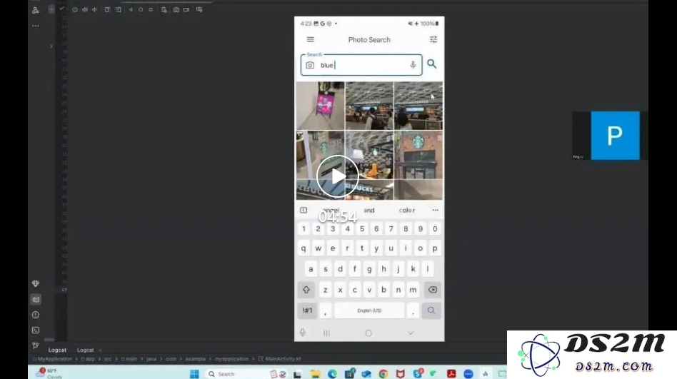Tap the 'm' key on keyboard

pos(413,290)
